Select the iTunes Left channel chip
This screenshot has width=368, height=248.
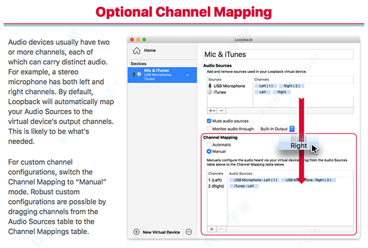click(x=263, y=92)
